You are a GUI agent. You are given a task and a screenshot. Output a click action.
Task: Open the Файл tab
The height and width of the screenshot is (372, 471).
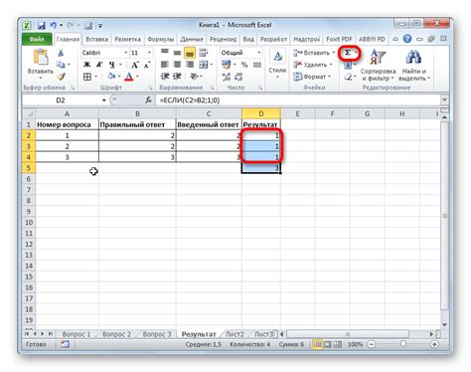tap(37, 39)
